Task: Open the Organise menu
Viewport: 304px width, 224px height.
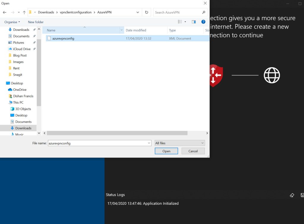Action: tap(12, 22)
